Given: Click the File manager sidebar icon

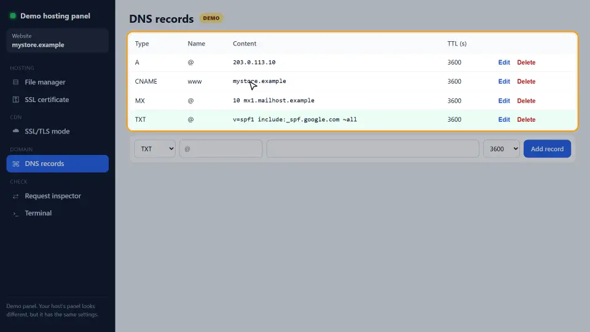Looking at the screenshot, I should [x=16, y=82].
